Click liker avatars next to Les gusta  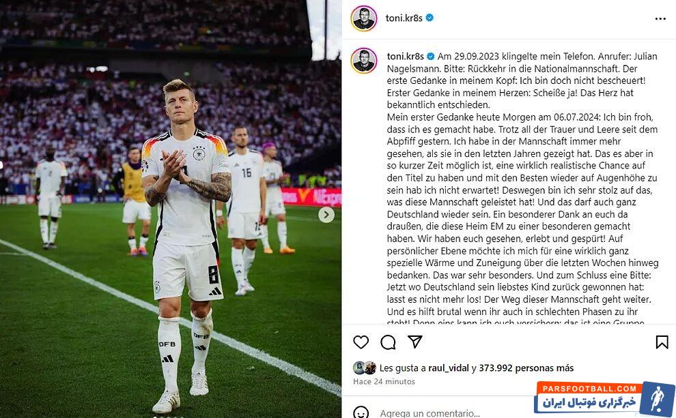click(365, 368)
